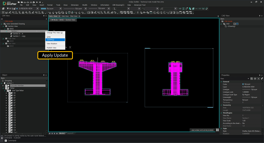Close the Sect... View tab
Screen dimensions: 264x143
(59, 16)
